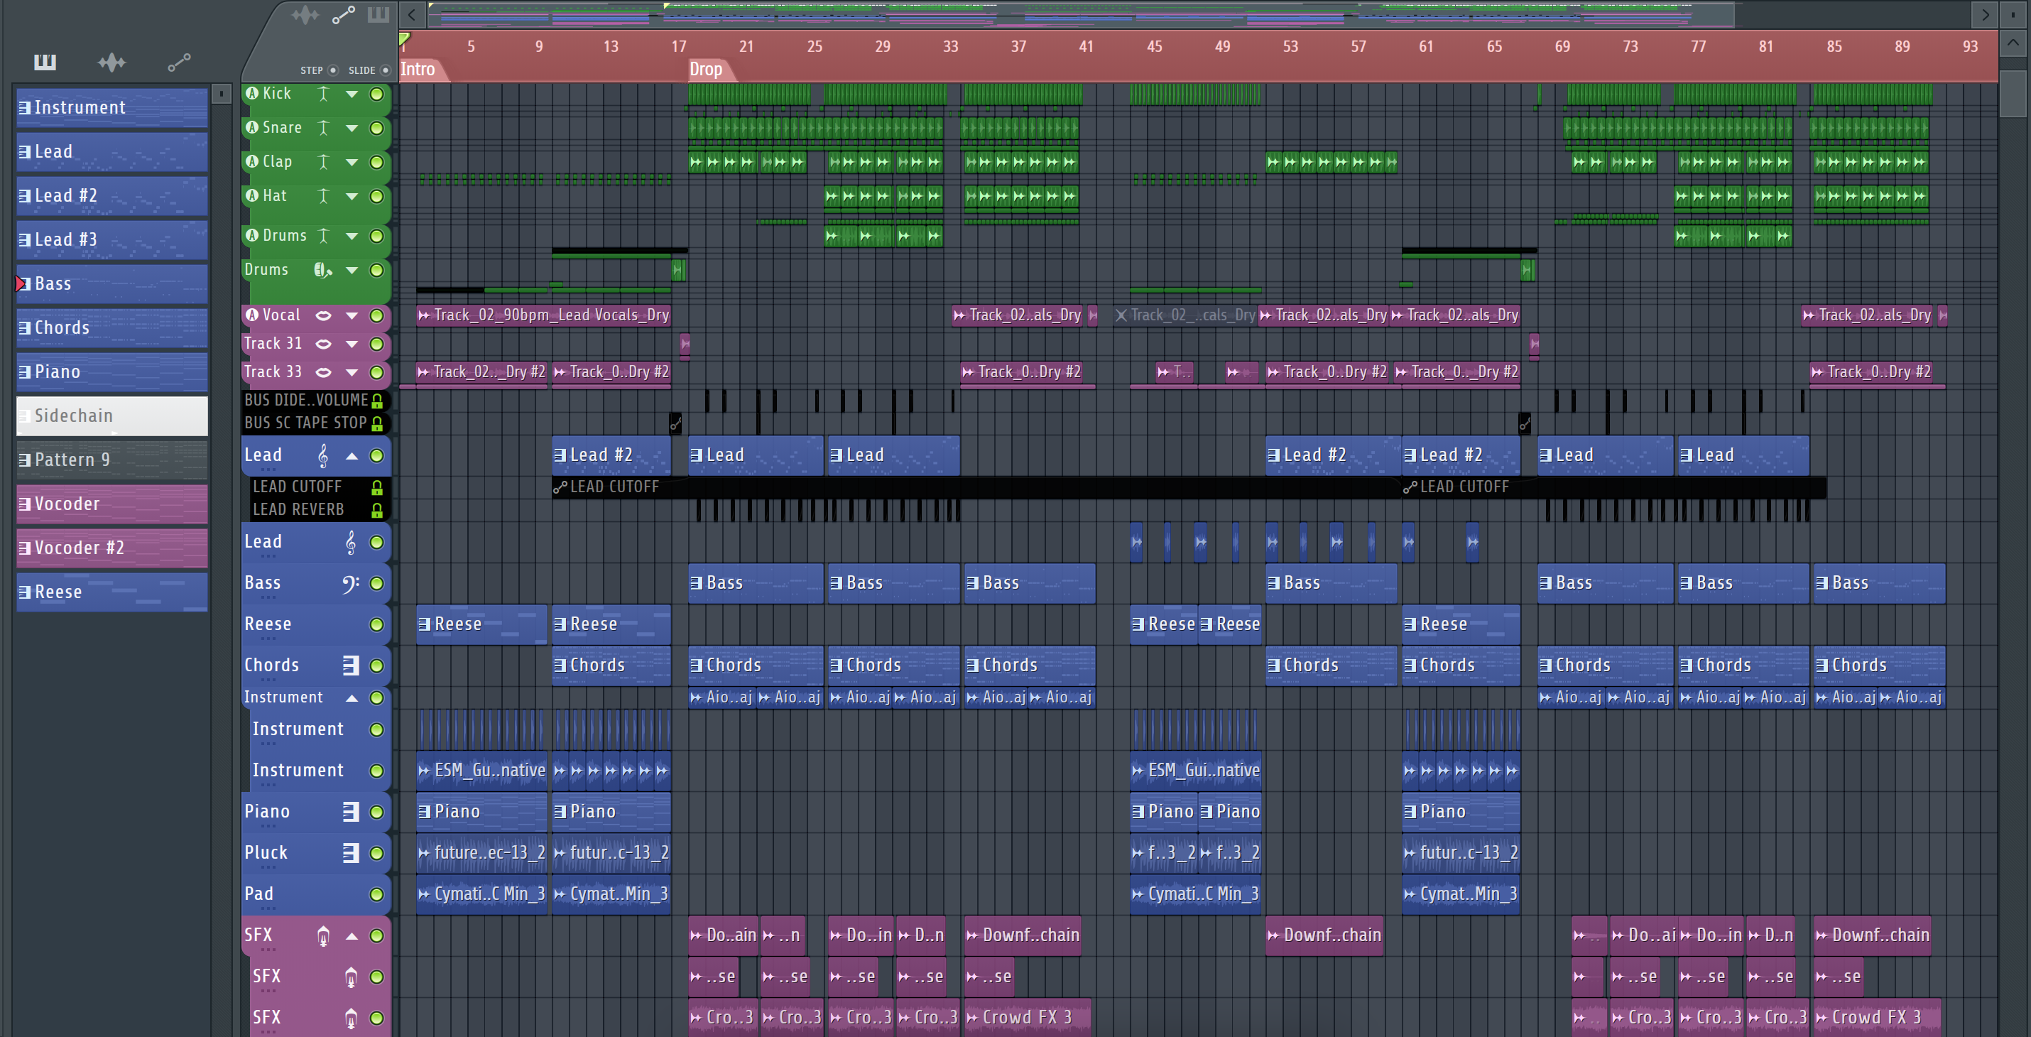Click the lock icon on LEAD CUTOFF lane
Image resolution: width=2031 pixels, height=1037 pixels.
pos(377,487)
